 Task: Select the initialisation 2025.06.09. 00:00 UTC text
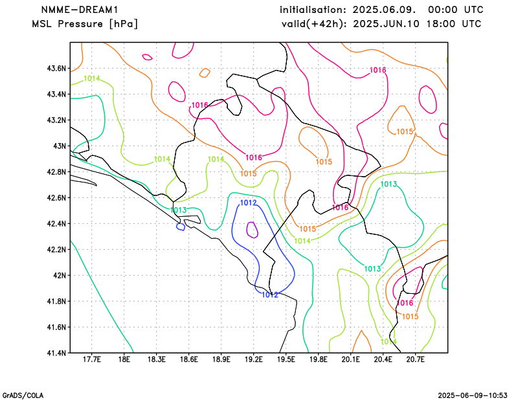coord(381,10)
